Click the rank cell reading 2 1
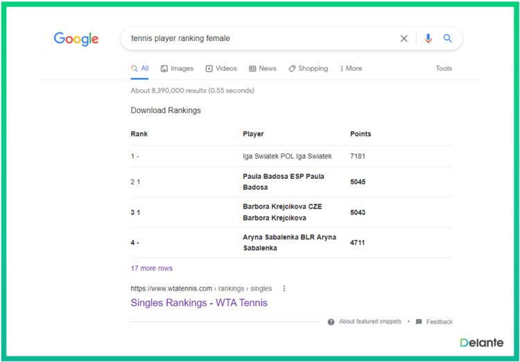 135,182
